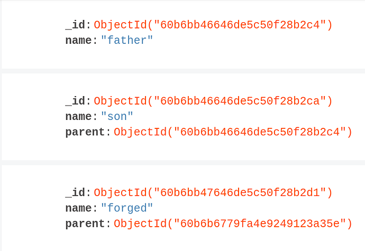The width and height of the screenshot is (365, 251).
Task: Click the _id key in father document
Action: [75, 25]
